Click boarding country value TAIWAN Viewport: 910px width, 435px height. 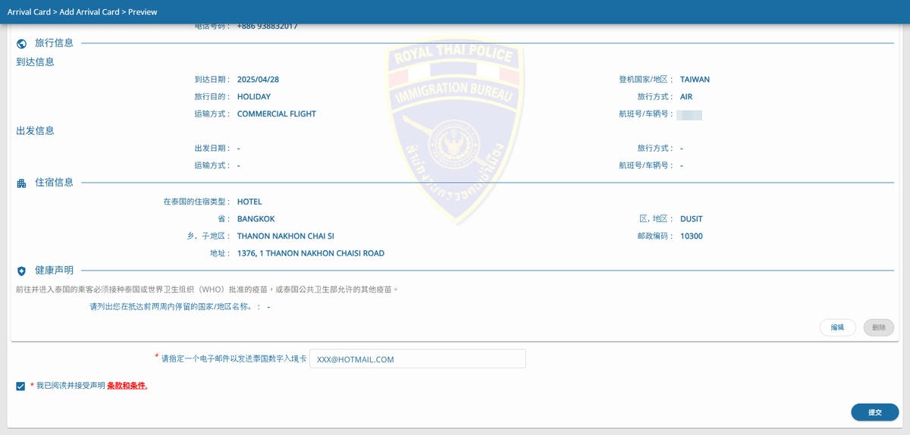695,80
